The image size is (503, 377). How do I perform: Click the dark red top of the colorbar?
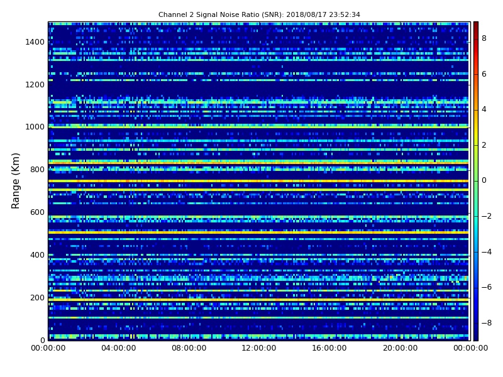[476, 25]
